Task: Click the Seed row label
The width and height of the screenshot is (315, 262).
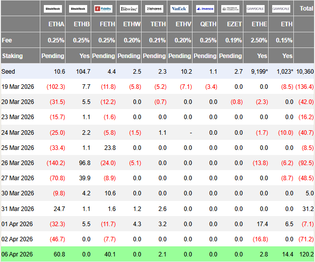Action: point(9,71)
